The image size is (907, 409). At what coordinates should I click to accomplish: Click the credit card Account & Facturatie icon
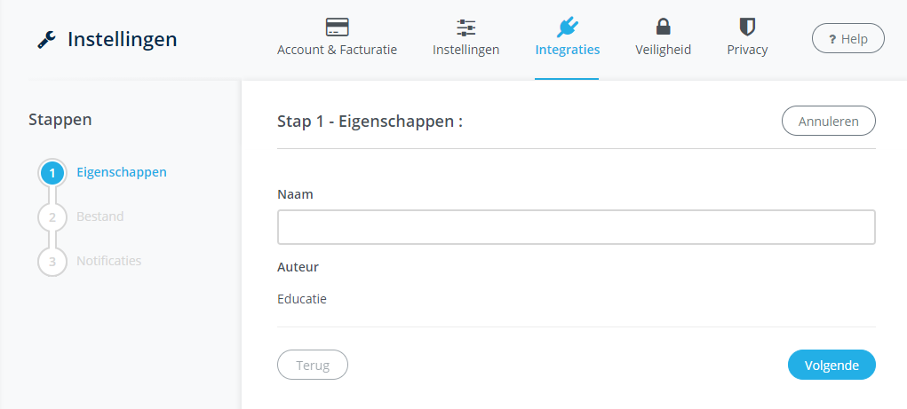337,27
